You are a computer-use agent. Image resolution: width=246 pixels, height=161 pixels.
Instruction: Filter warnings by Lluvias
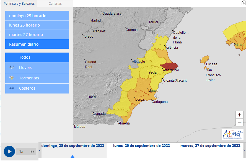click(x=37, y=68)
